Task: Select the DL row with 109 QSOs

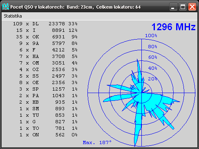Action: (x=45, y=24)
